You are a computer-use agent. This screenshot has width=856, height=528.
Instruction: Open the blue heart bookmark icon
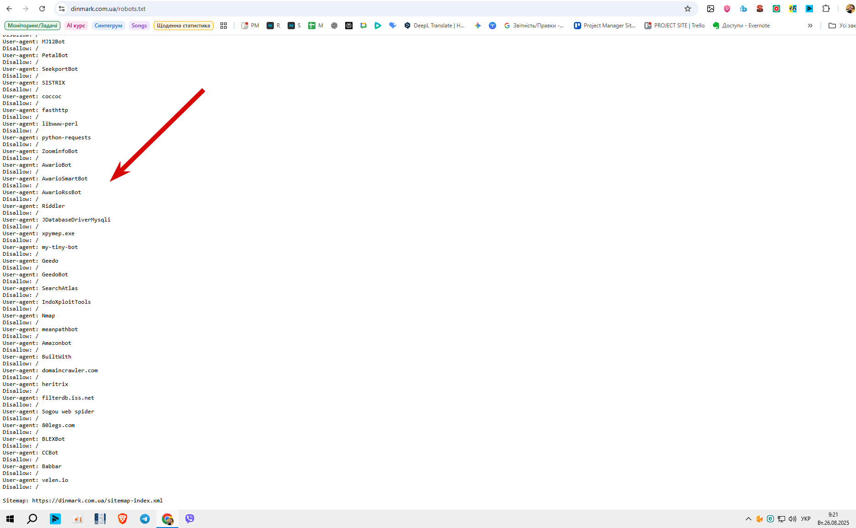click(x=393, y=26)
